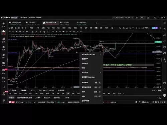Image resolution: width=167 pixels, height=125 pixels.
Task: Select the chart bars icon in left sidebar
Action: click(x=4, y=31)
